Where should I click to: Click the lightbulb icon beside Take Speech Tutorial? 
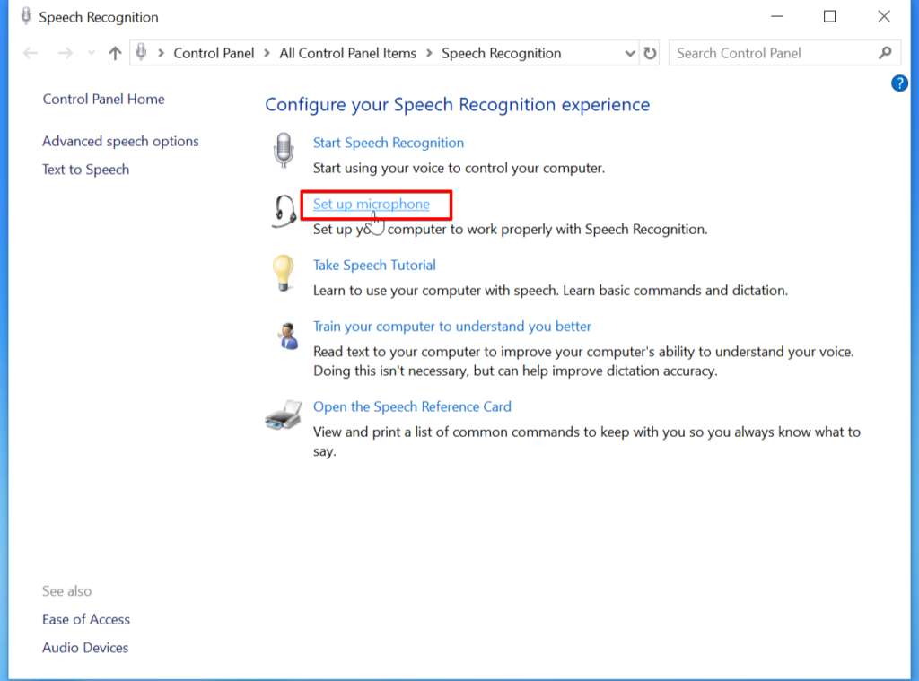pyautogui.click(x=284, y=274)
